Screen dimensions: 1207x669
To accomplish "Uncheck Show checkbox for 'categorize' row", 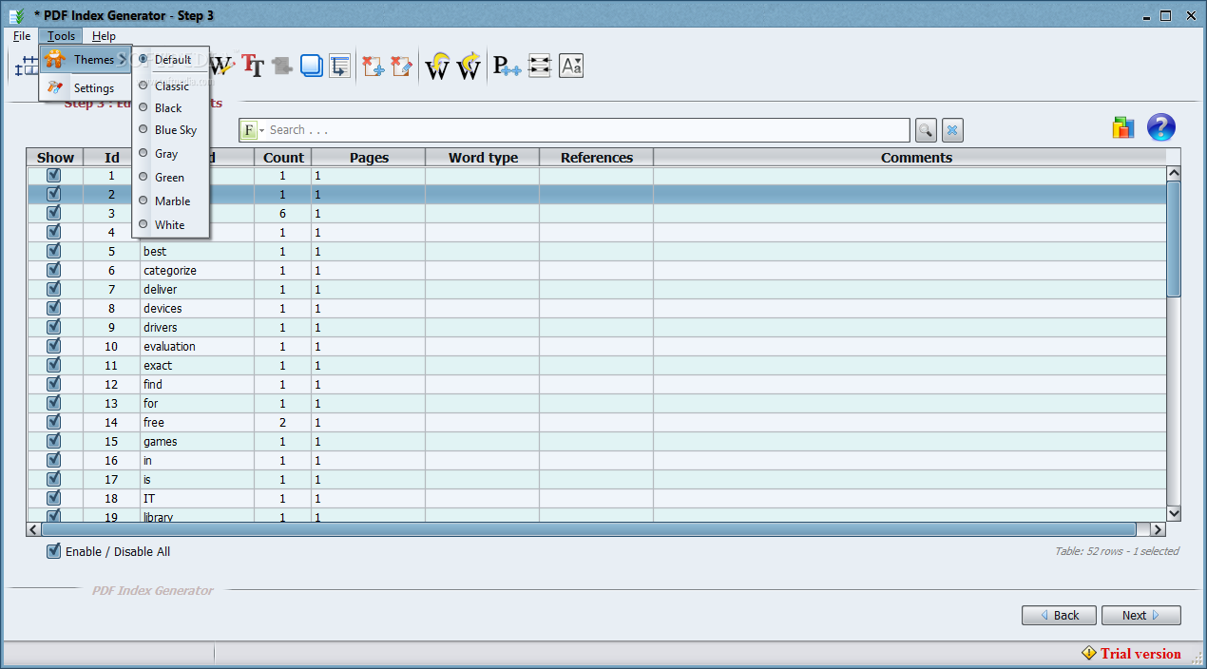I will (x=54, y=270).
